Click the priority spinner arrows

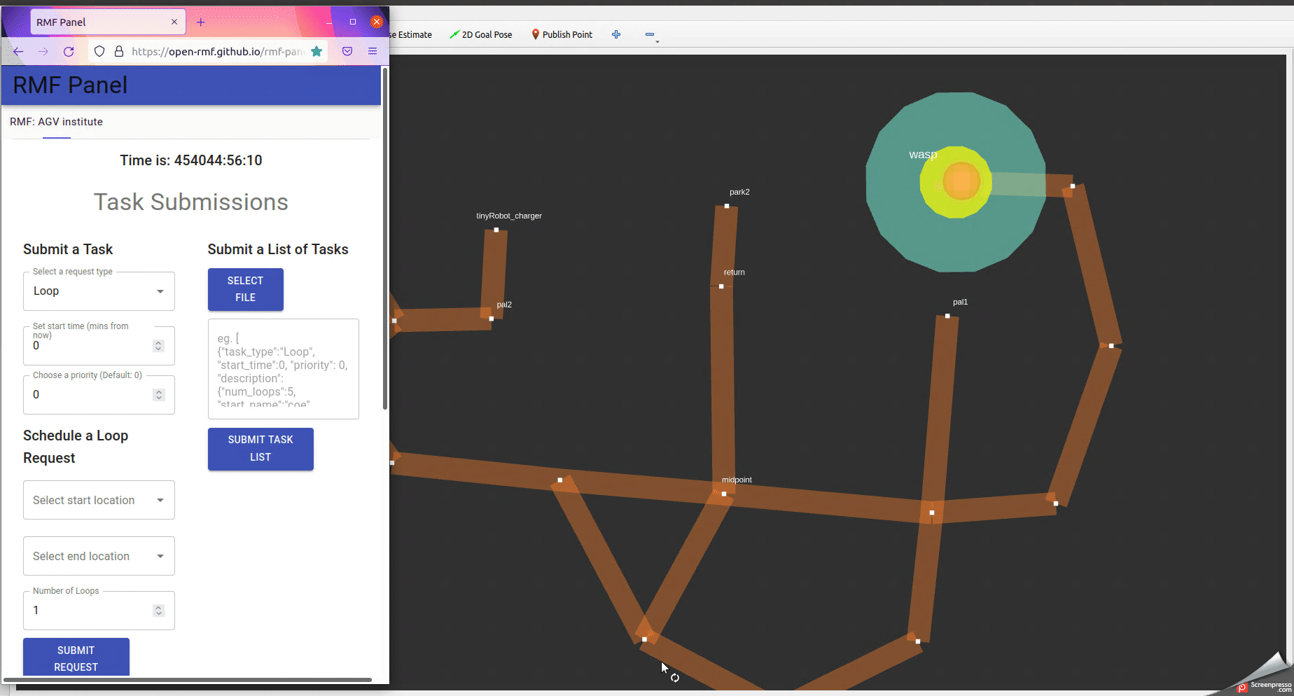tap(159, 395)
